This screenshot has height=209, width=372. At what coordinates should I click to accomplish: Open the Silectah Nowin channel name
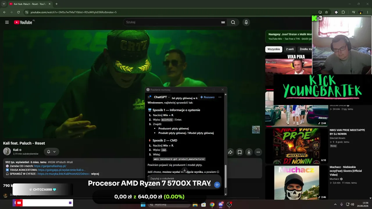[x=337, y=138]
